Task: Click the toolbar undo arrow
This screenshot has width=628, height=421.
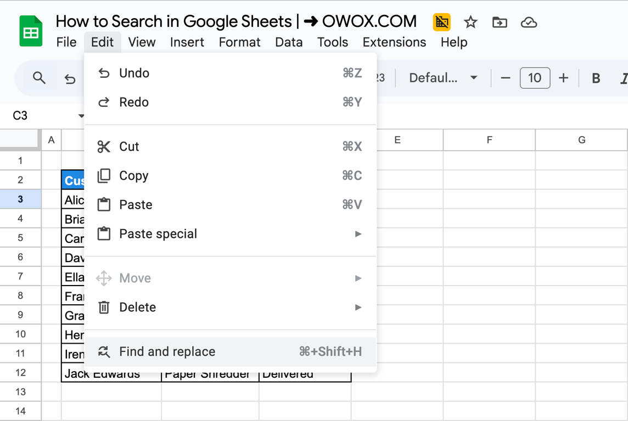Action: [70, 79]
